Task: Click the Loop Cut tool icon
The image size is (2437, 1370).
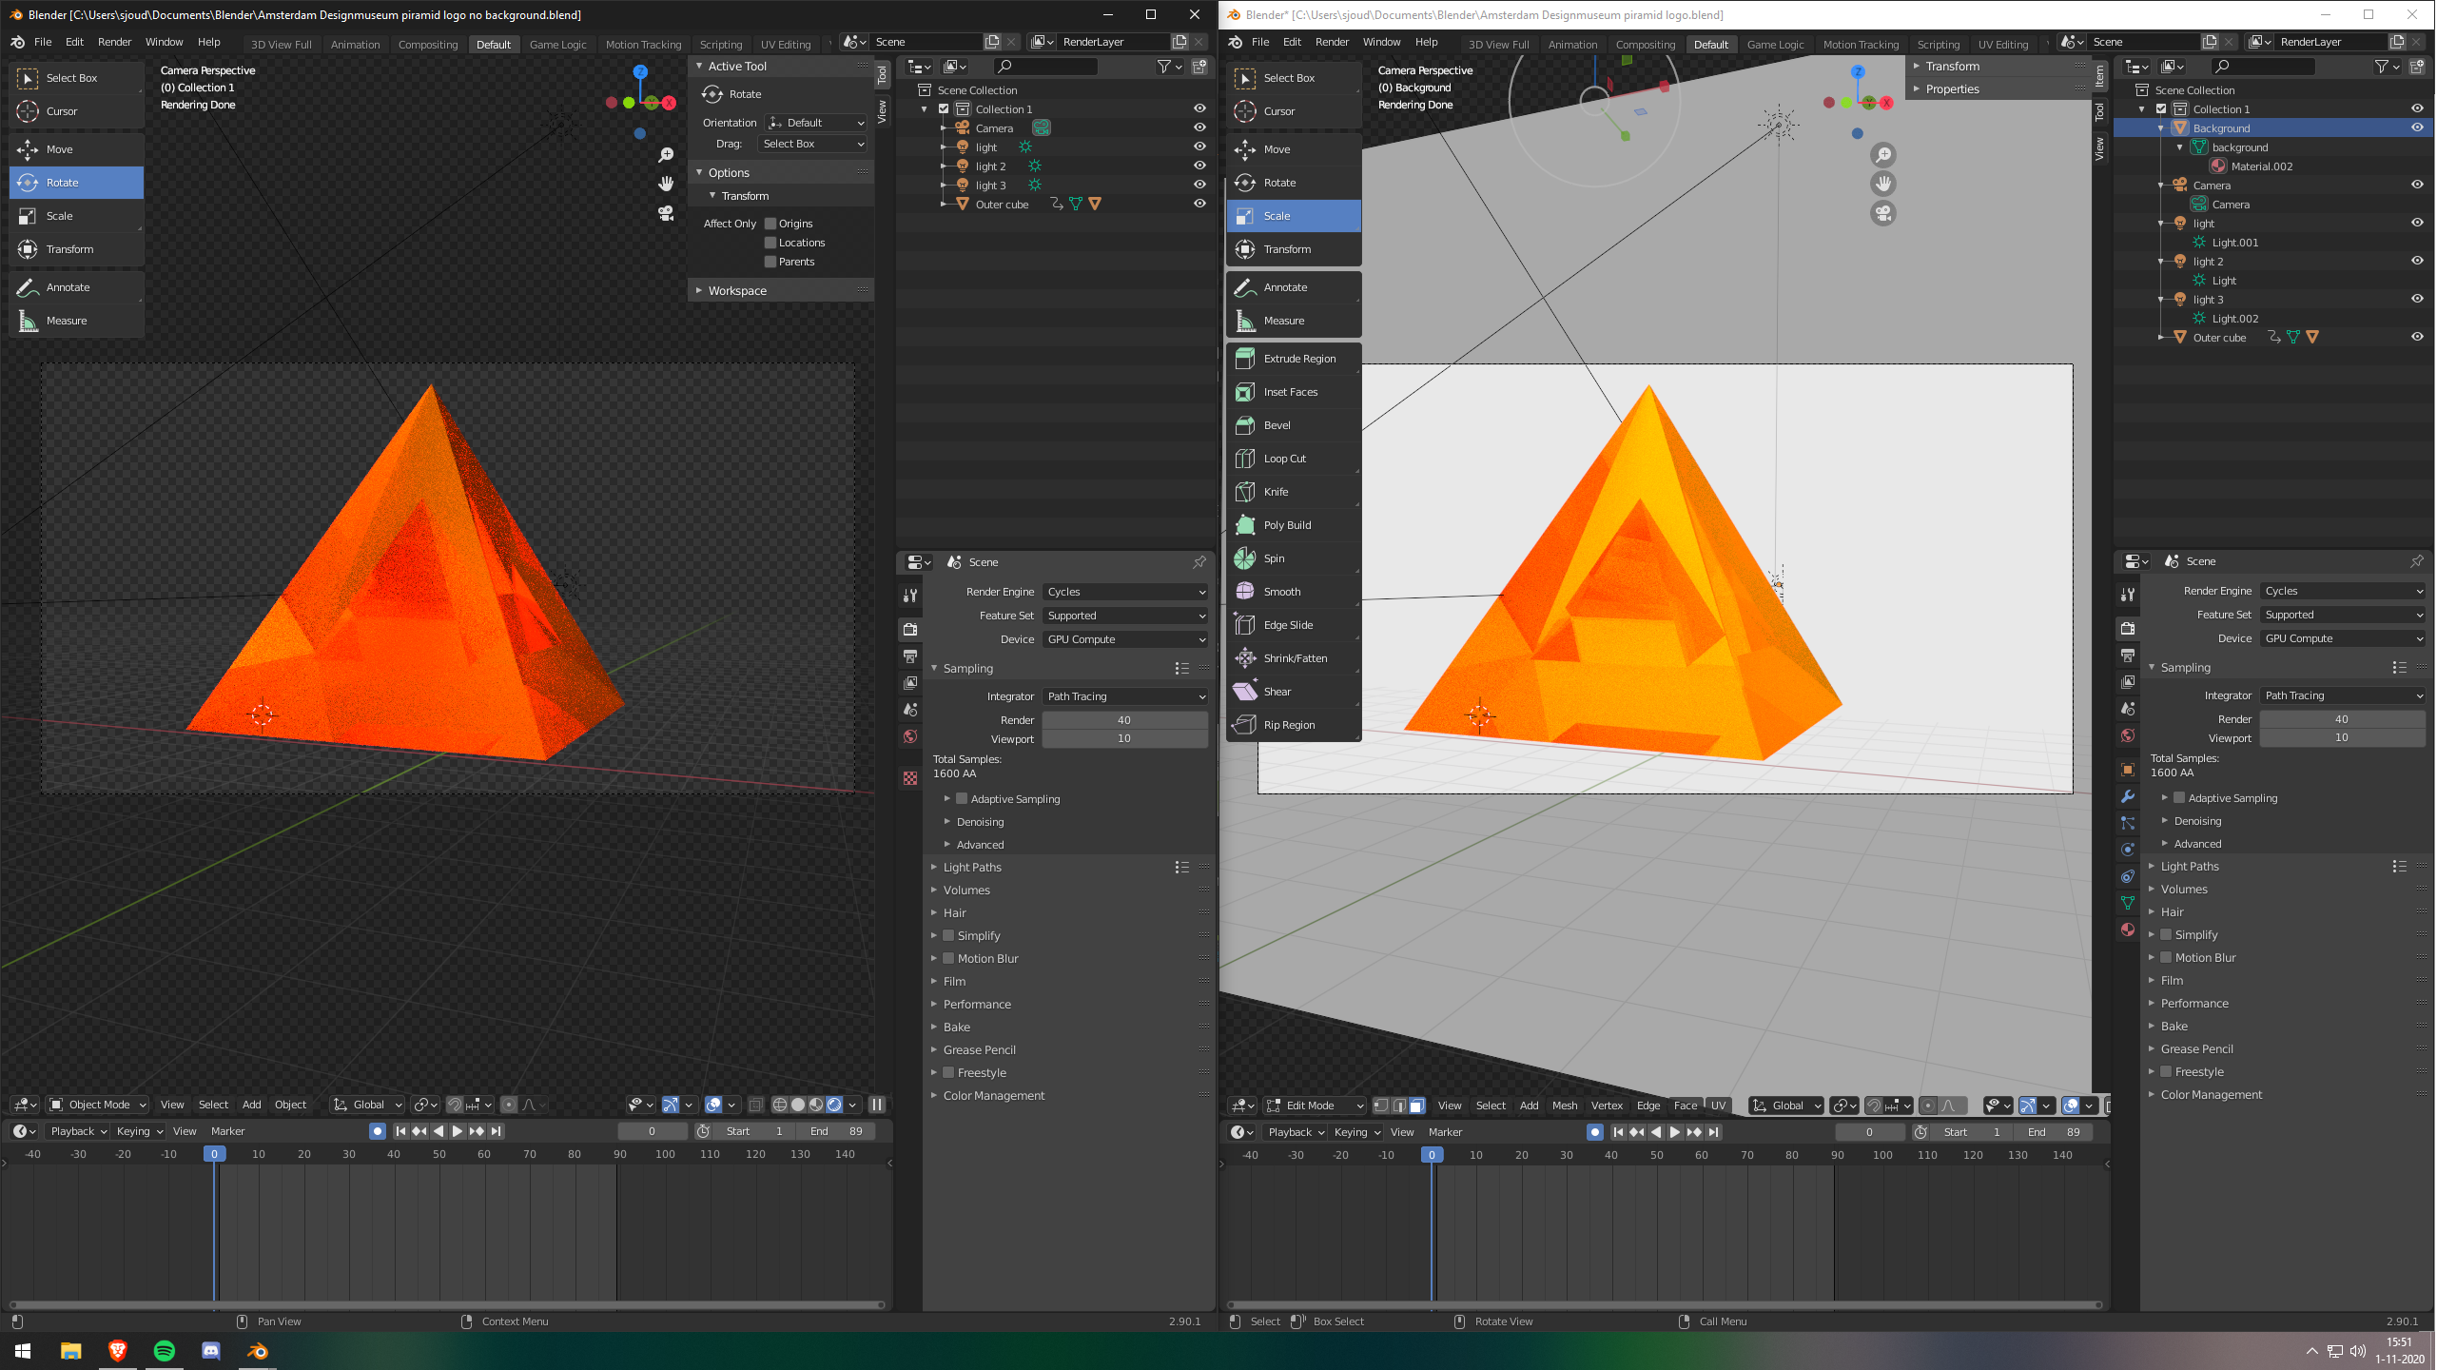Action: click(x=1243, y=458)
